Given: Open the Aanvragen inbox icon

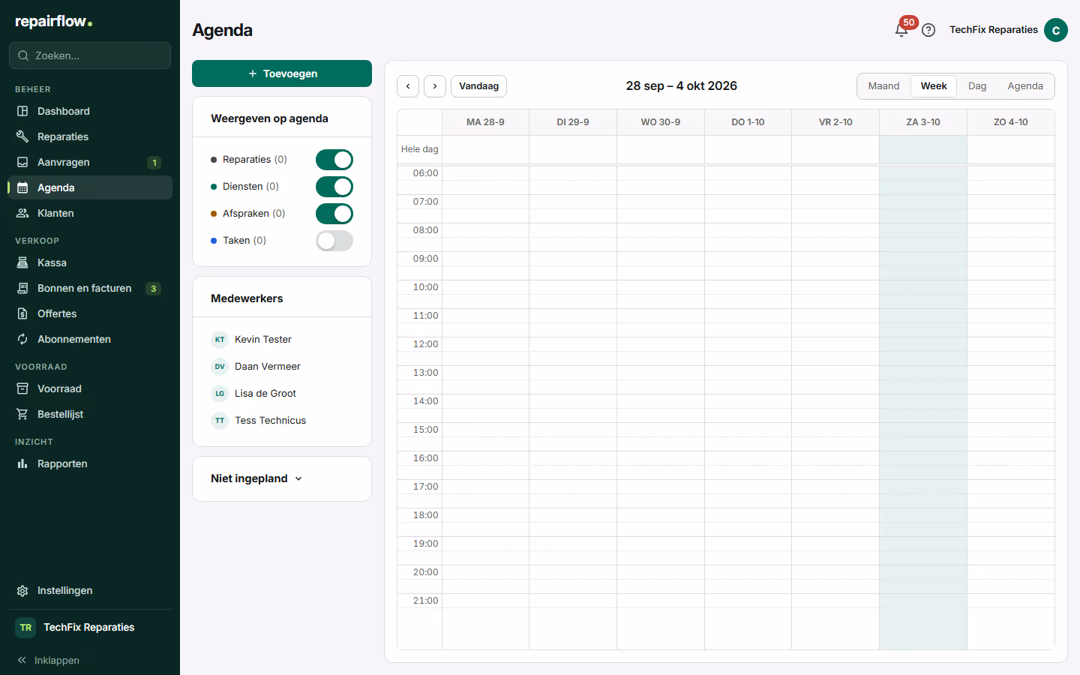Looking at the screenshot, I should [x=22, y=162].
